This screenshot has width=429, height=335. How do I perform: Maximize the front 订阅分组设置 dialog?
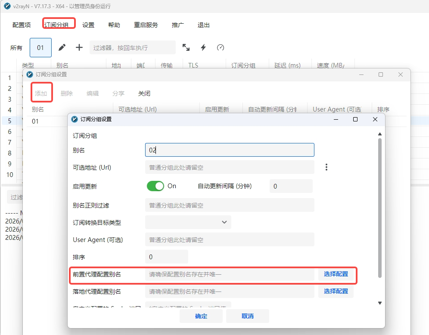[x=355, y=119]
